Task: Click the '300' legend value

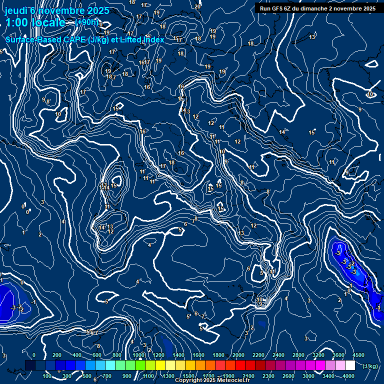Action: (x=67, y=376)
